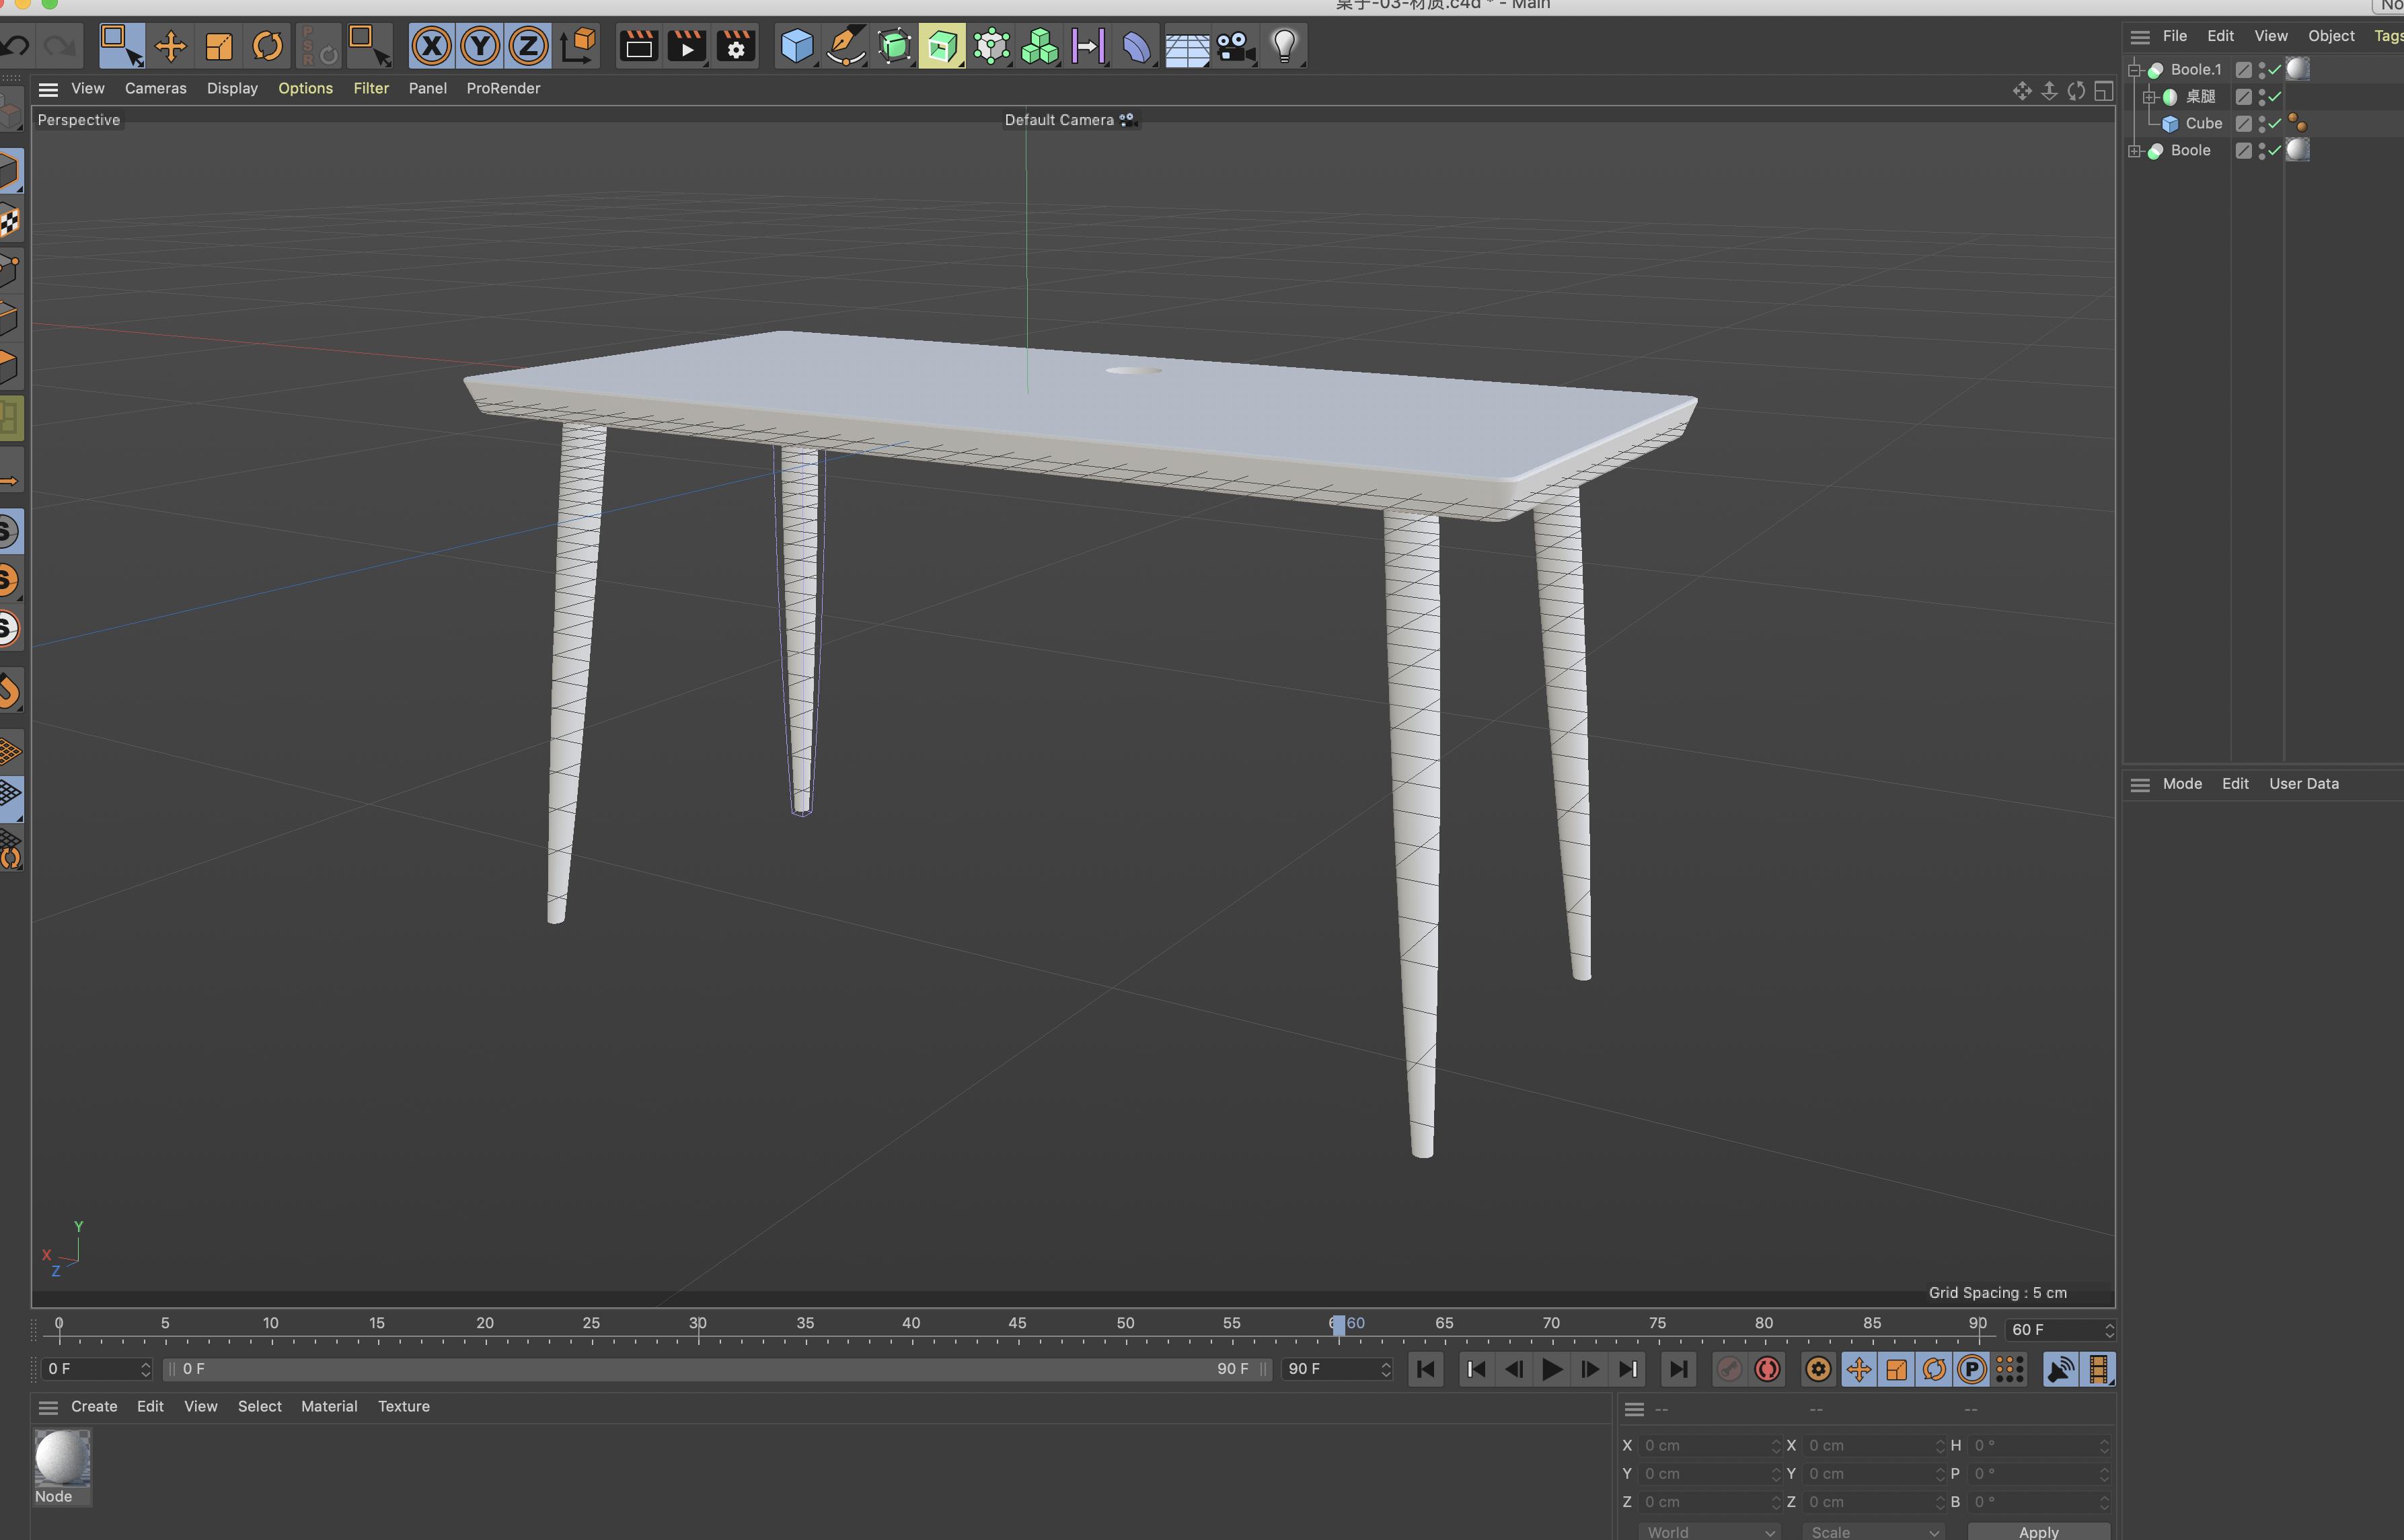The height and width of the screenshot is (1540, 2404).
Task: Open Edit Render Settings icon
Action: 736,46
